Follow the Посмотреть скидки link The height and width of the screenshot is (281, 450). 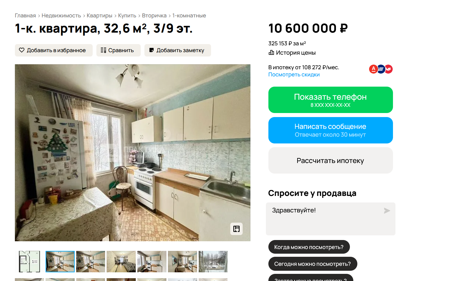click(294, 75)
